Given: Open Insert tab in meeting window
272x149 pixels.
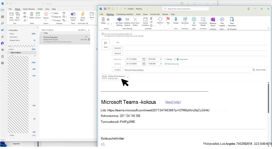Looking at the screenshot, I should (x=138, y=14).
